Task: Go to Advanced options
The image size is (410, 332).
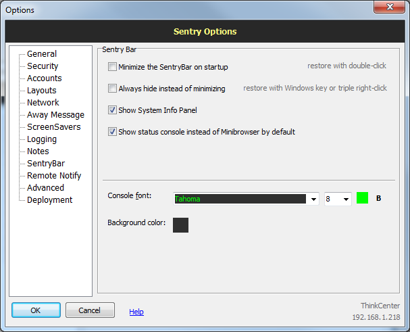Action: [45, 188]
